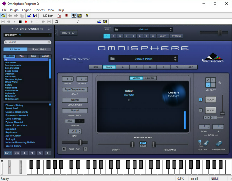Toggle the part Mute M button

(64, 149)
